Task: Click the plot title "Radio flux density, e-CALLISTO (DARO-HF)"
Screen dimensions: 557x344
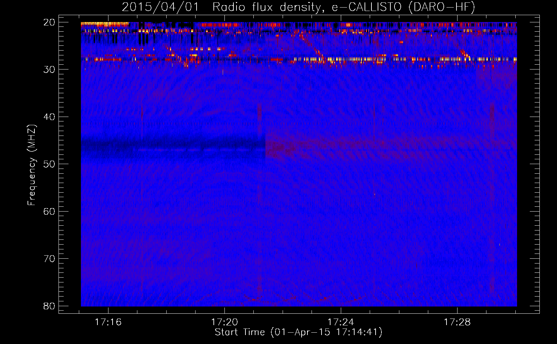Action: (344, 7)
